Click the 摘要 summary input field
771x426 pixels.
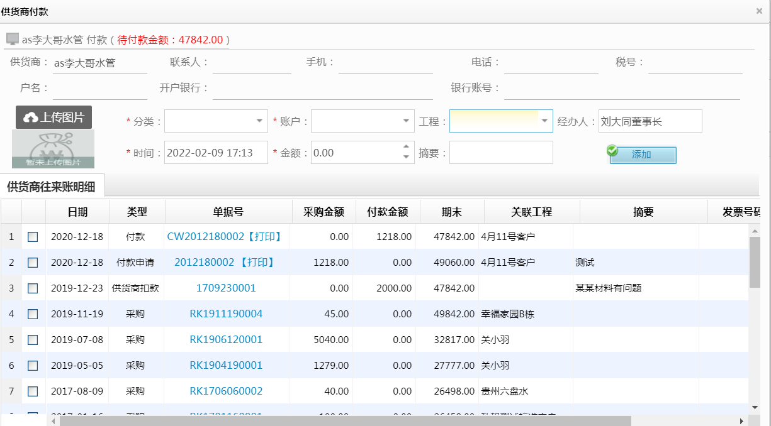[x=501, y=153]
